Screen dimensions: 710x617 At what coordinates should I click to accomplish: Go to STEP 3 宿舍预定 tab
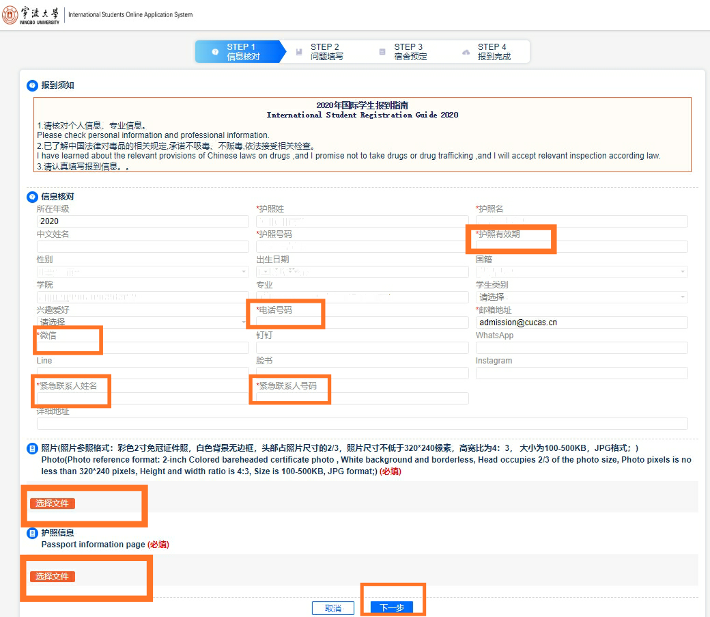pyautogui.click(x=410, y=52)
